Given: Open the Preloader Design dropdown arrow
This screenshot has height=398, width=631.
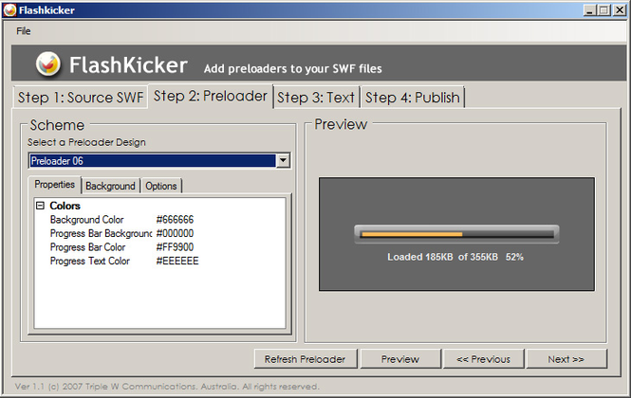Looking at the screenshot, I should click(283, 160).
